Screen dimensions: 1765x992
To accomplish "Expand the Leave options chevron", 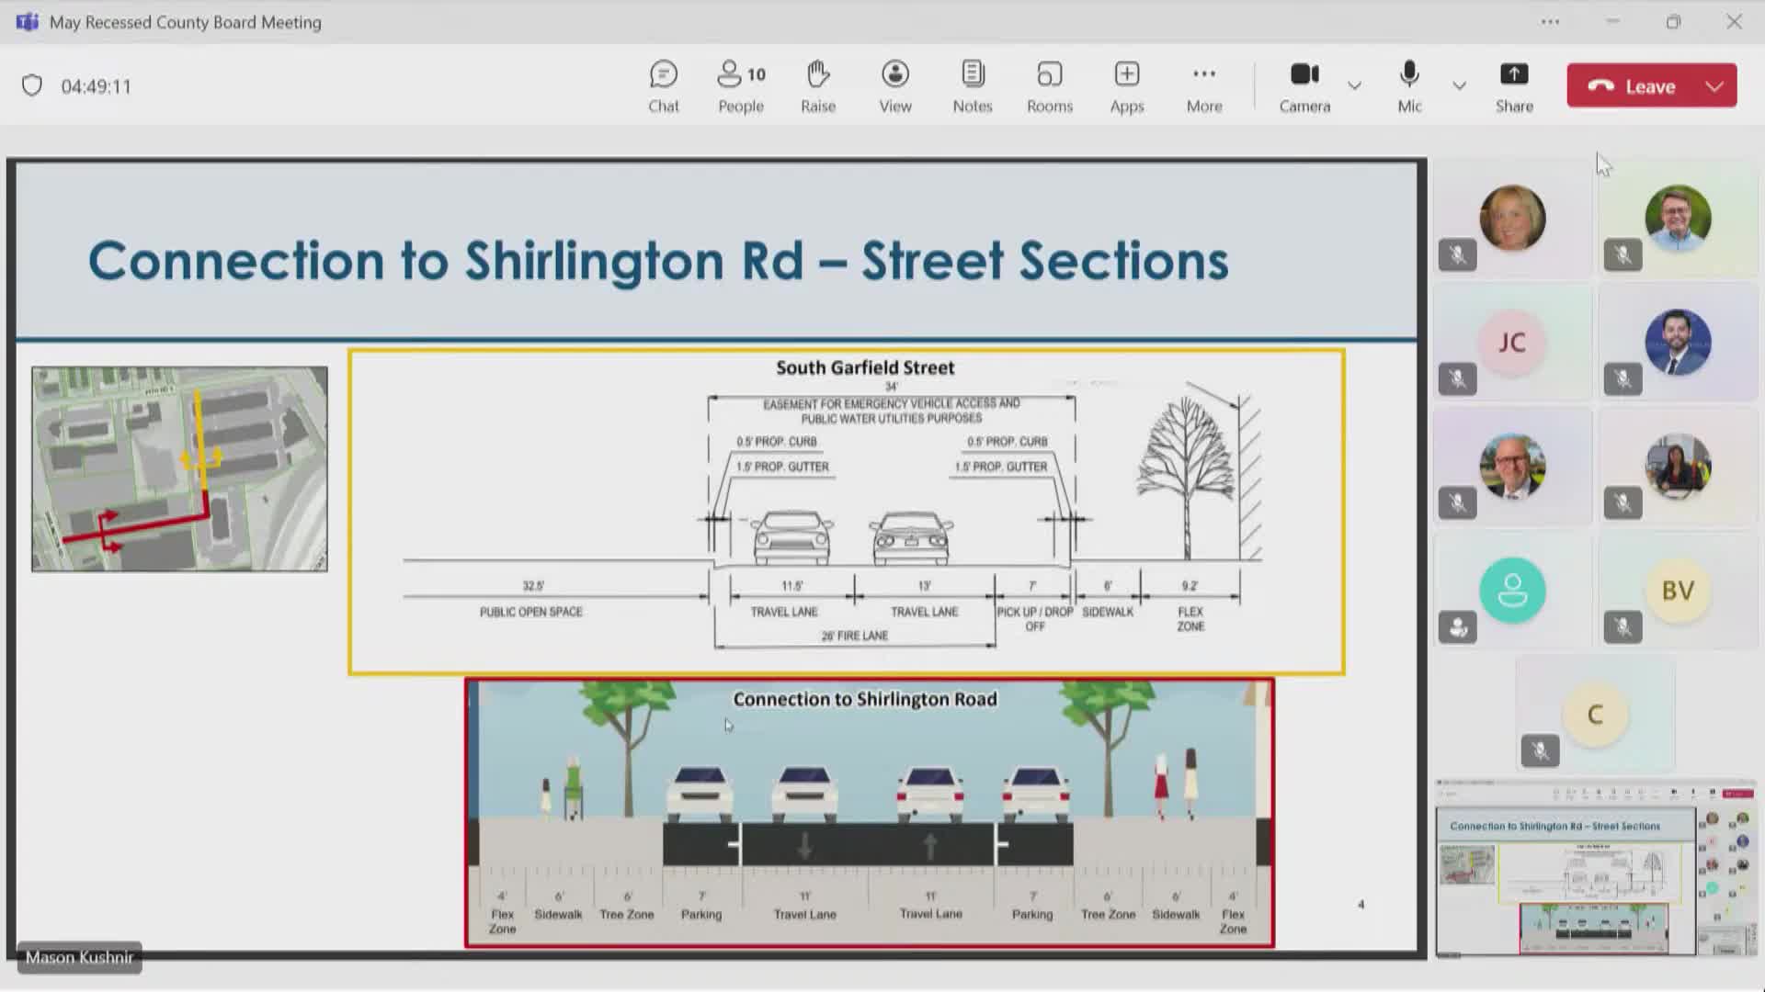I will [1714, 86].
